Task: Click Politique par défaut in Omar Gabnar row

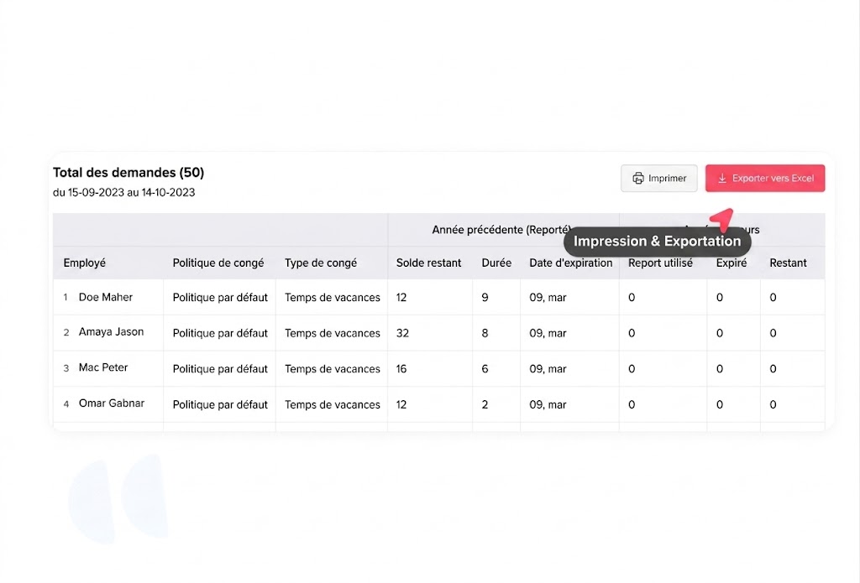Action: (x=220, y=404)
